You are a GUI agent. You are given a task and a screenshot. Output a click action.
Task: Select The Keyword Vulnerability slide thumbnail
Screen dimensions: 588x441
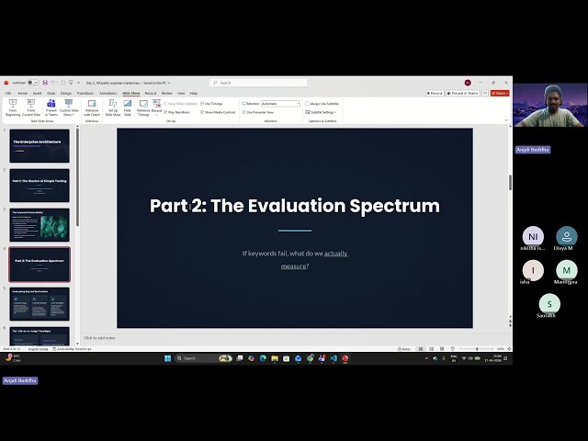coord(40,225)
